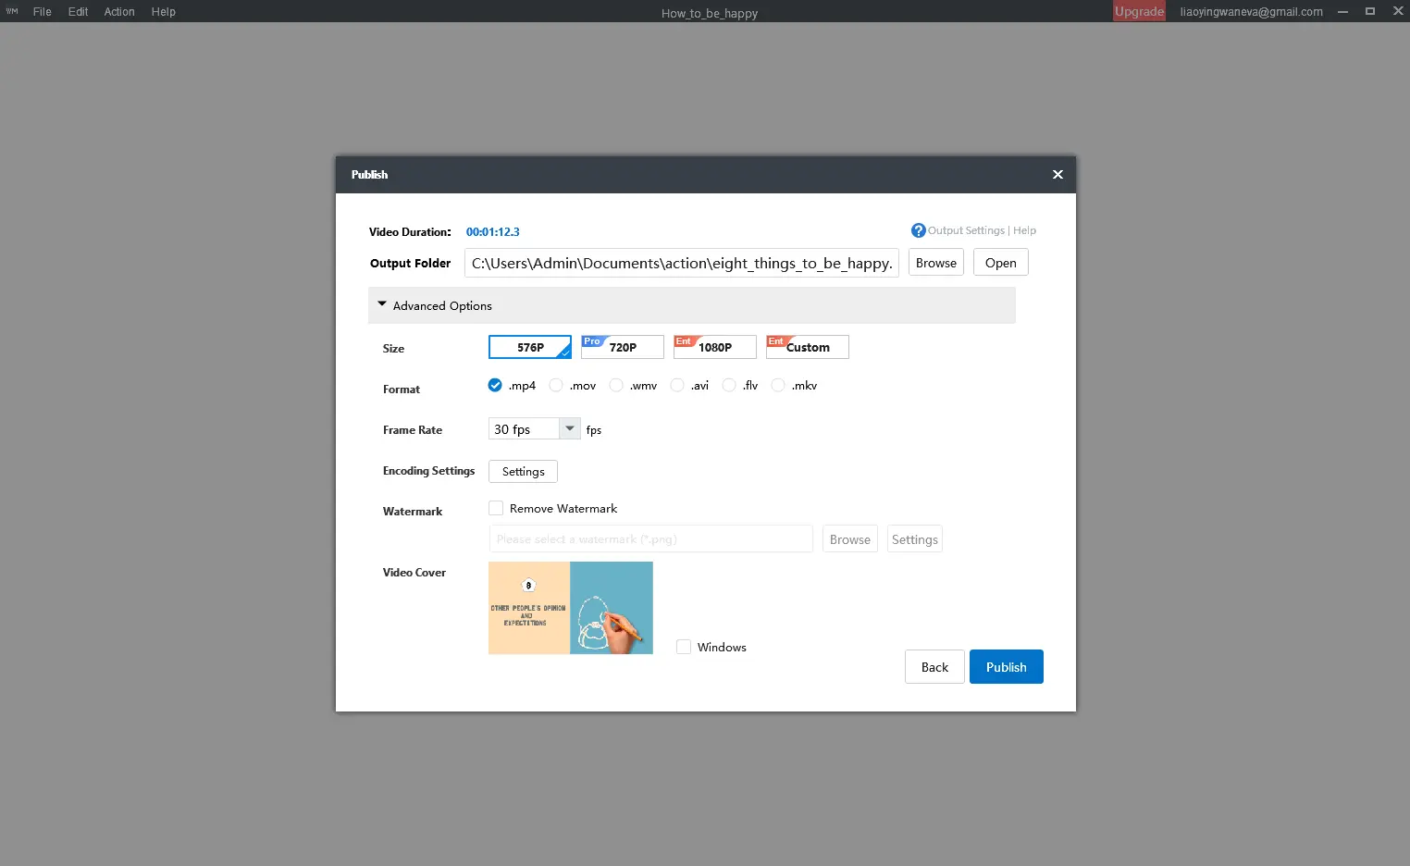Image resolution: width=1410 pixels, height=866 pixels.
Task: Enable the Remove Watermark checkbox
Action: point(496,508)
